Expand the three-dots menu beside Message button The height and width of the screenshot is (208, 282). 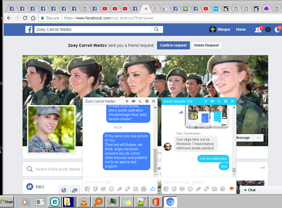coord(258,138)
